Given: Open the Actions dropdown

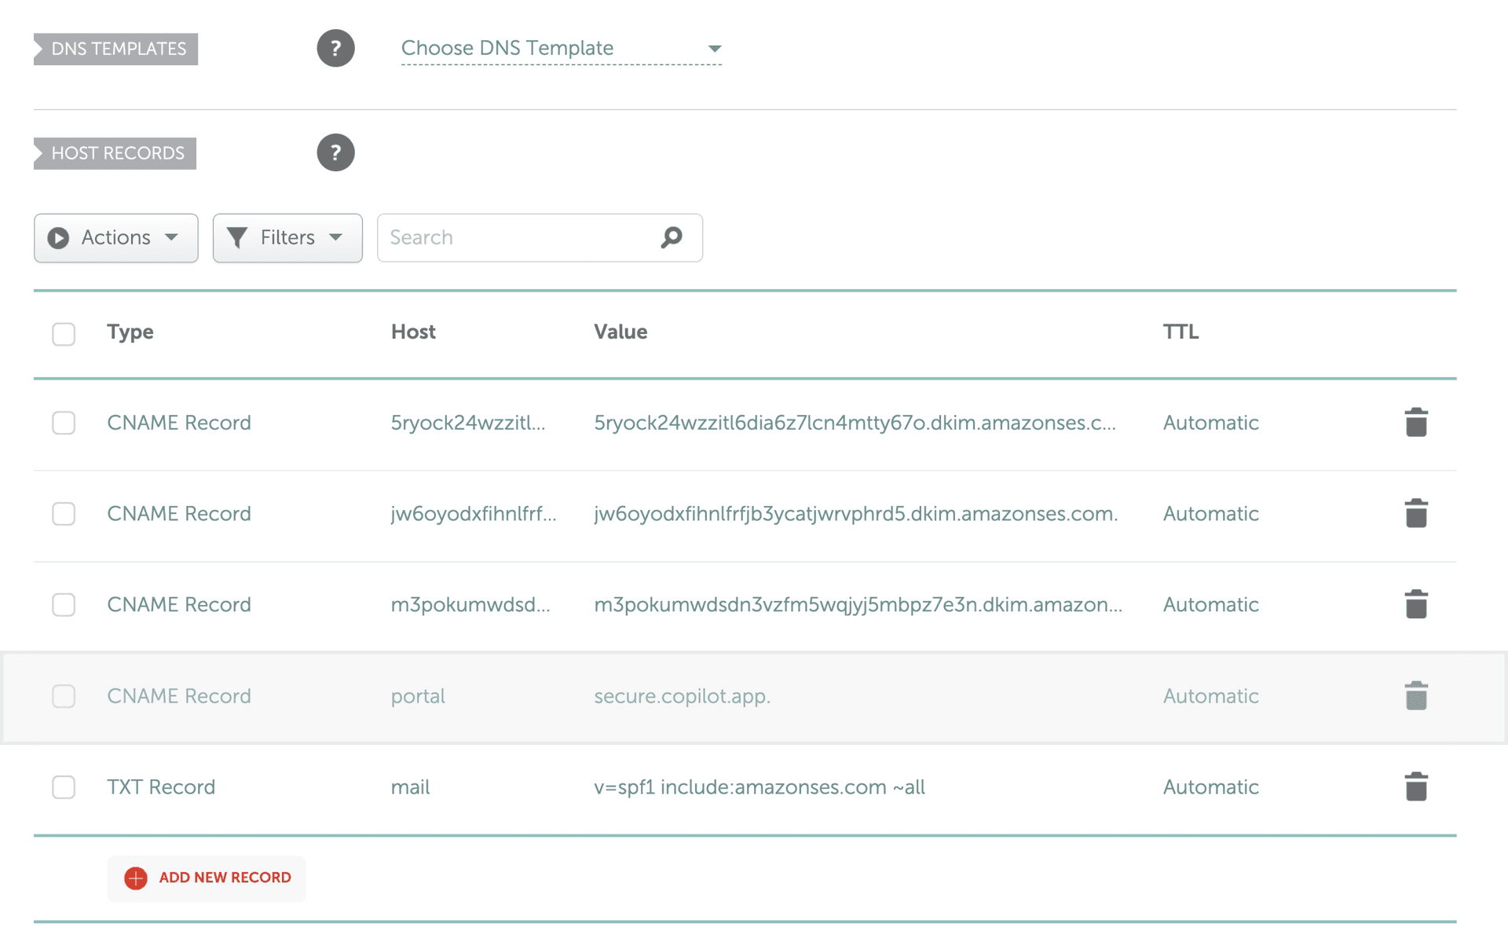Looking at the screenshot, I should (x=115, y=237).
